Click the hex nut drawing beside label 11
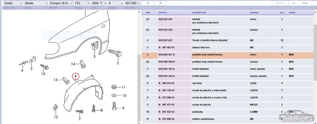This screenshot has width=317, height=124. pyautogui.click(x=114, y=87)
